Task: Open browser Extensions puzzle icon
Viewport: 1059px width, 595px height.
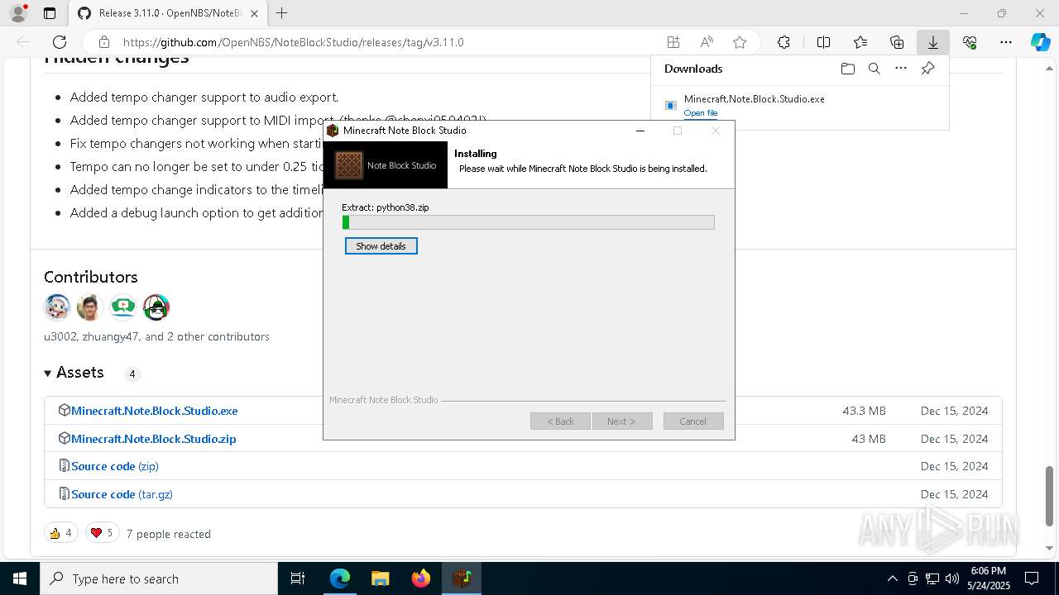Action: coord(783,42)
